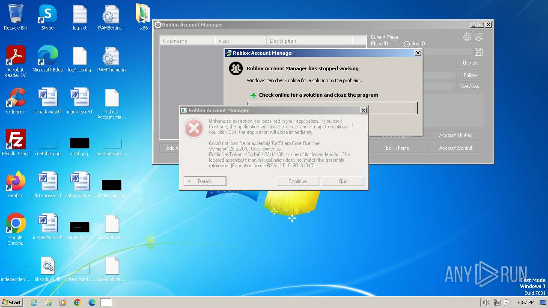Viewport: 548px width, 308px height.
Task: Select distancere.rtf document icon
Action: pos(48,184)
